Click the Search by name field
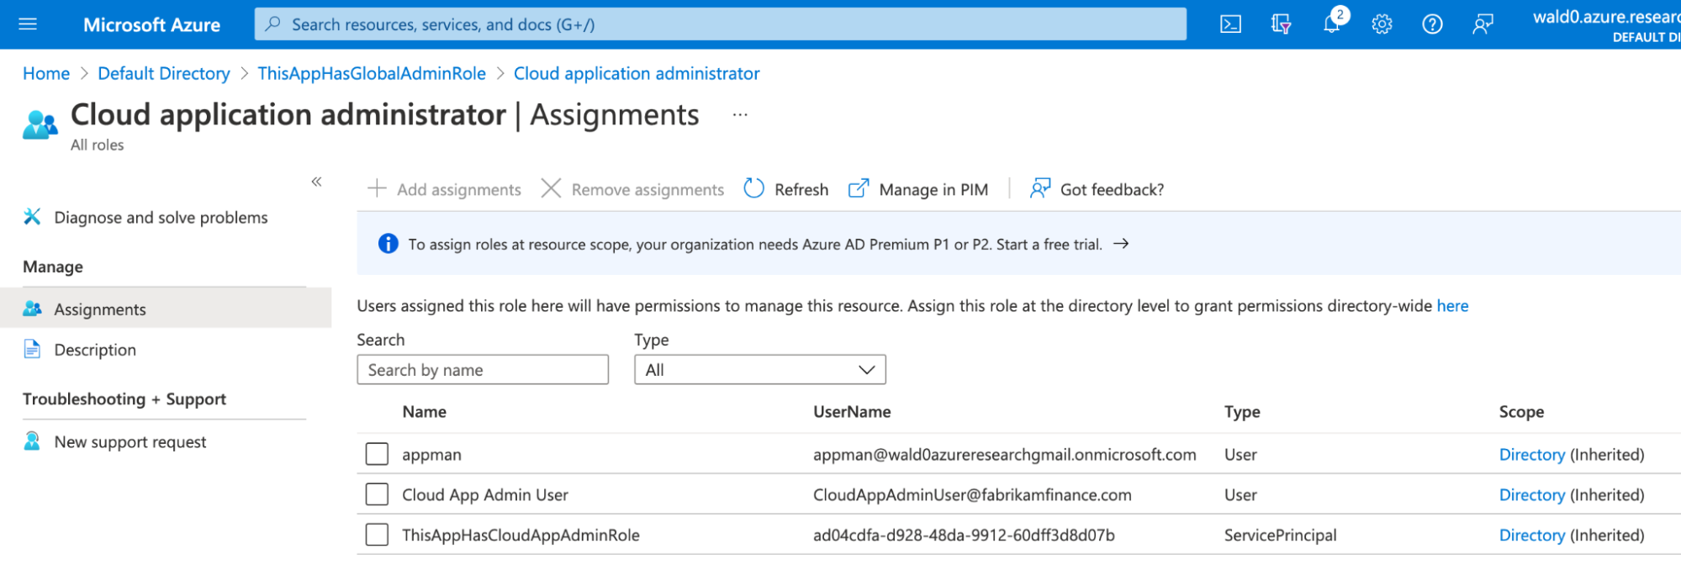Image resolution: width=1681 pixels, height=586 pixels. click(x=482, y=370)
